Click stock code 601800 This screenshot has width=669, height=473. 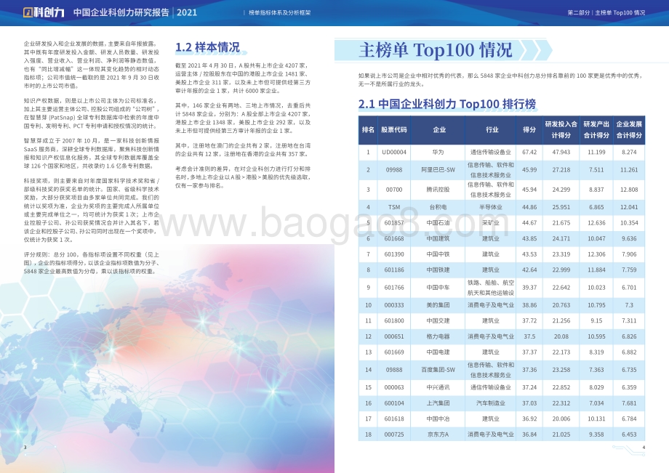tap(394, 321)
